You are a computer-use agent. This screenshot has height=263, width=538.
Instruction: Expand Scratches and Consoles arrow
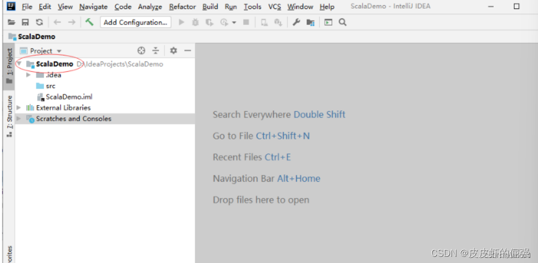click(19, 119)
